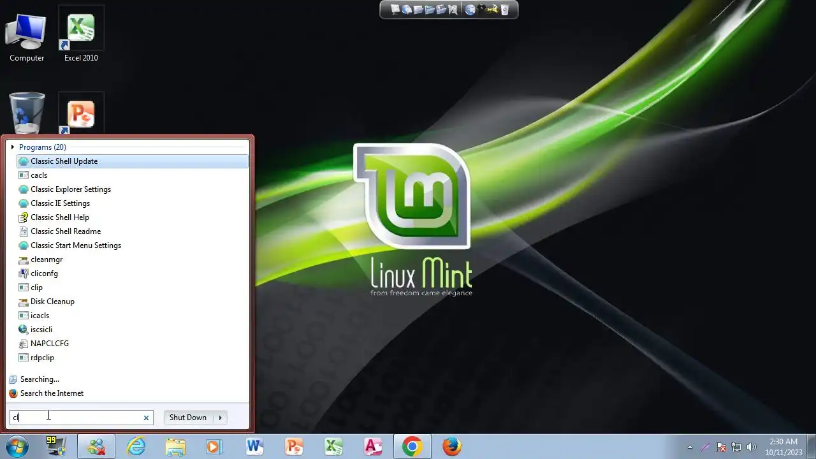
Task: Click the purple feather tray icon
Action: pyautogui.click(x=706, y=447)
